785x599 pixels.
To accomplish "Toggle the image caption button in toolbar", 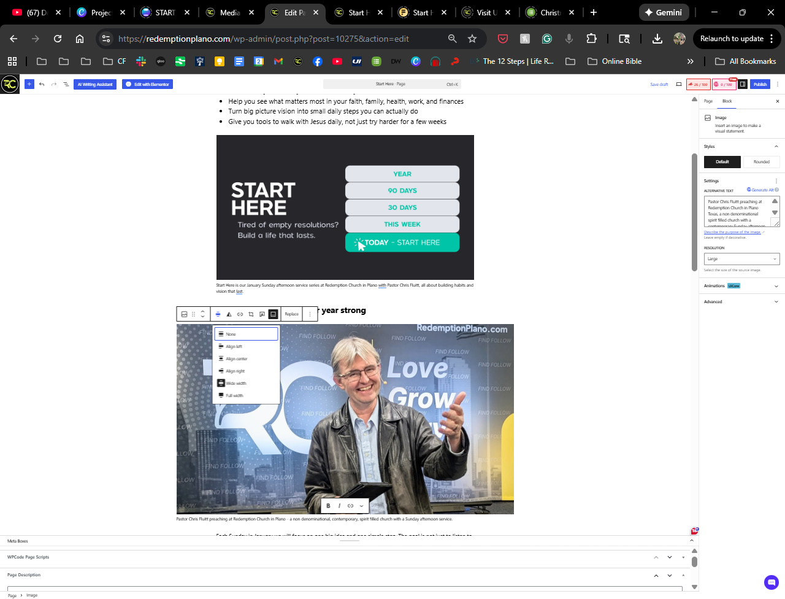I will [x=274, y=314].
